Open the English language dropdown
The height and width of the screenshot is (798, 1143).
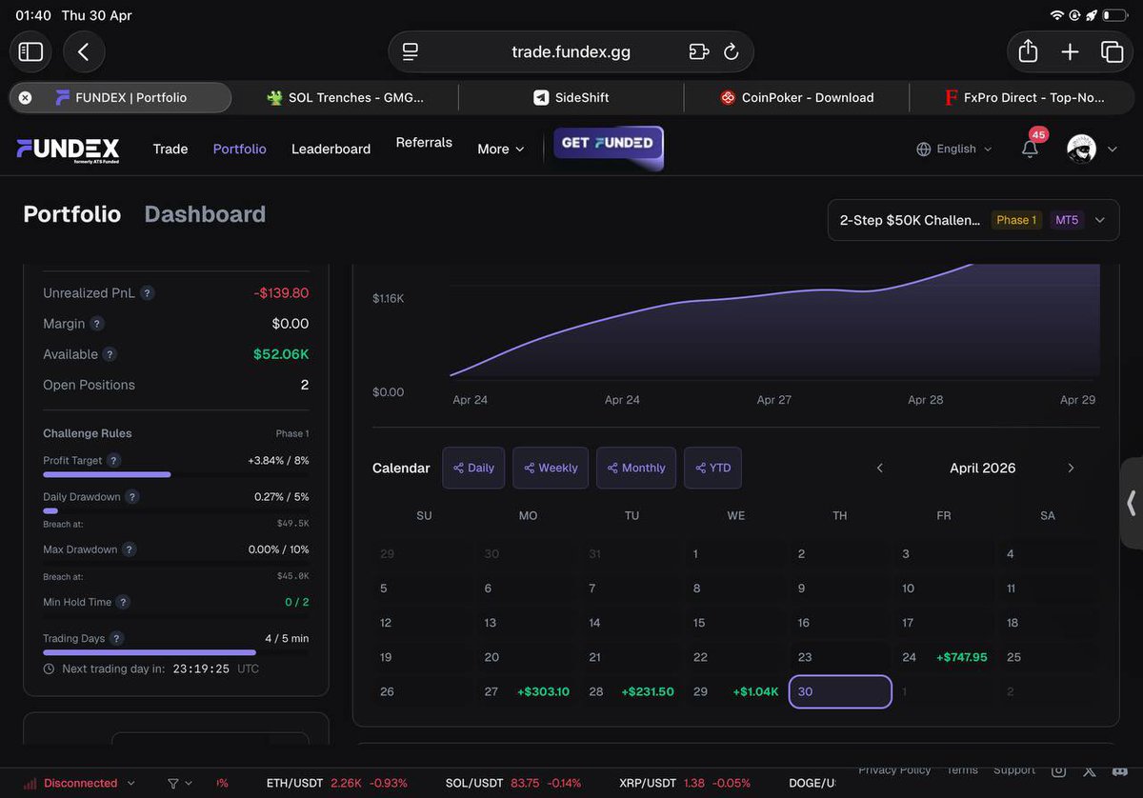click(954, 149)
